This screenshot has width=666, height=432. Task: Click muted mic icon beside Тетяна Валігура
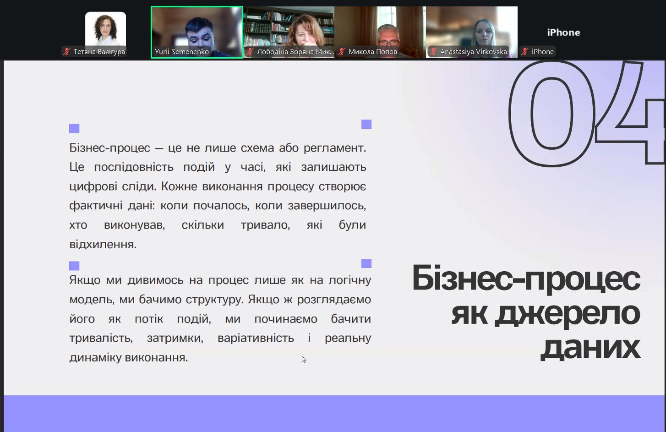click(67, 52)
